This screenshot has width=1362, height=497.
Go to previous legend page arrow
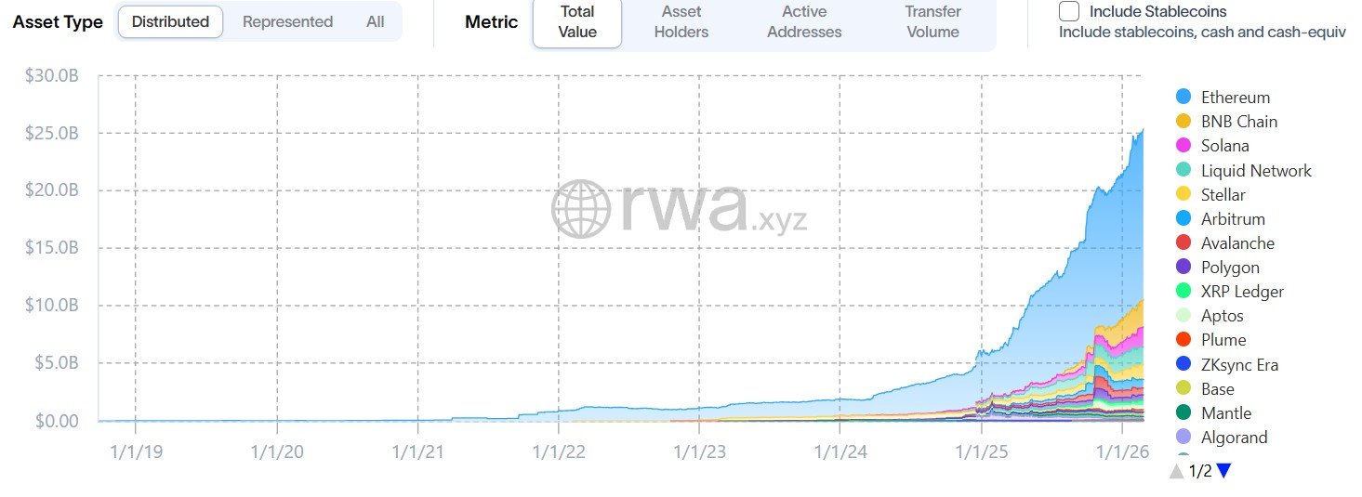coord(1176,471)
